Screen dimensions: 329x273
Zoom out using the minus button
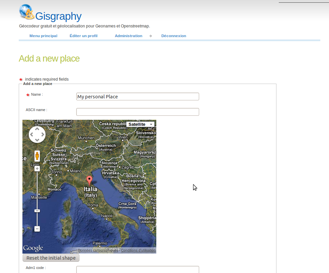tap(37, 229)
